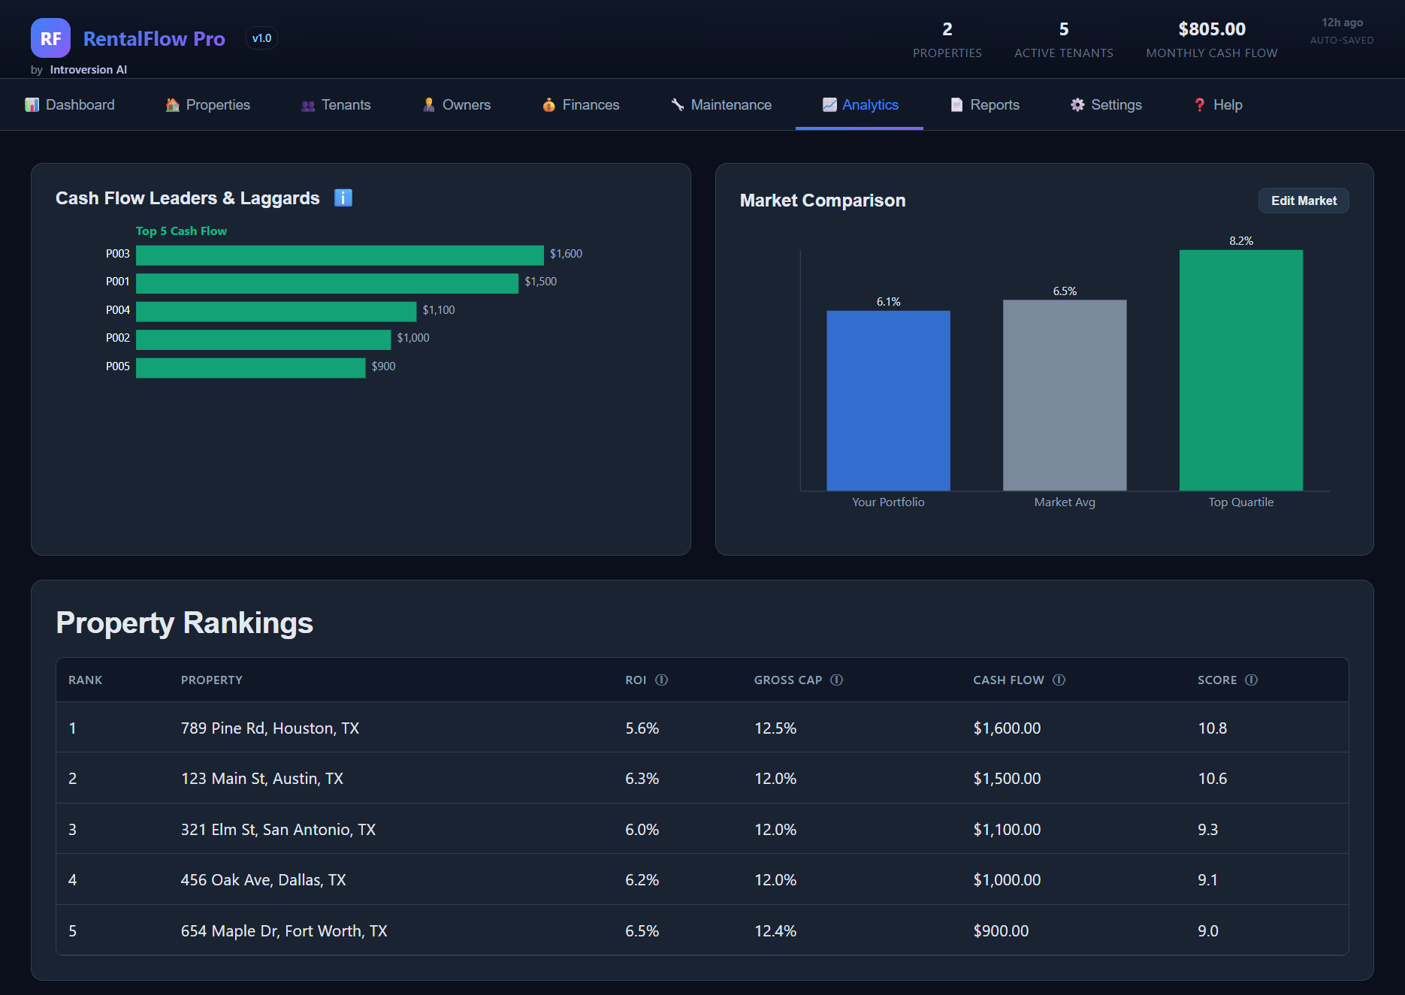Open the Cash Flow Leaders info icon
1405x995 pixels.
343,197
